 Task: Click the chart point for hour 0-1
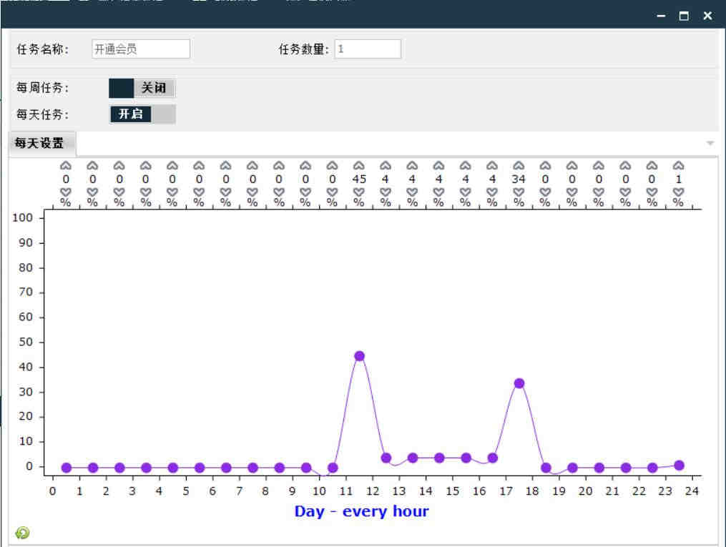(x=67, y=468)
